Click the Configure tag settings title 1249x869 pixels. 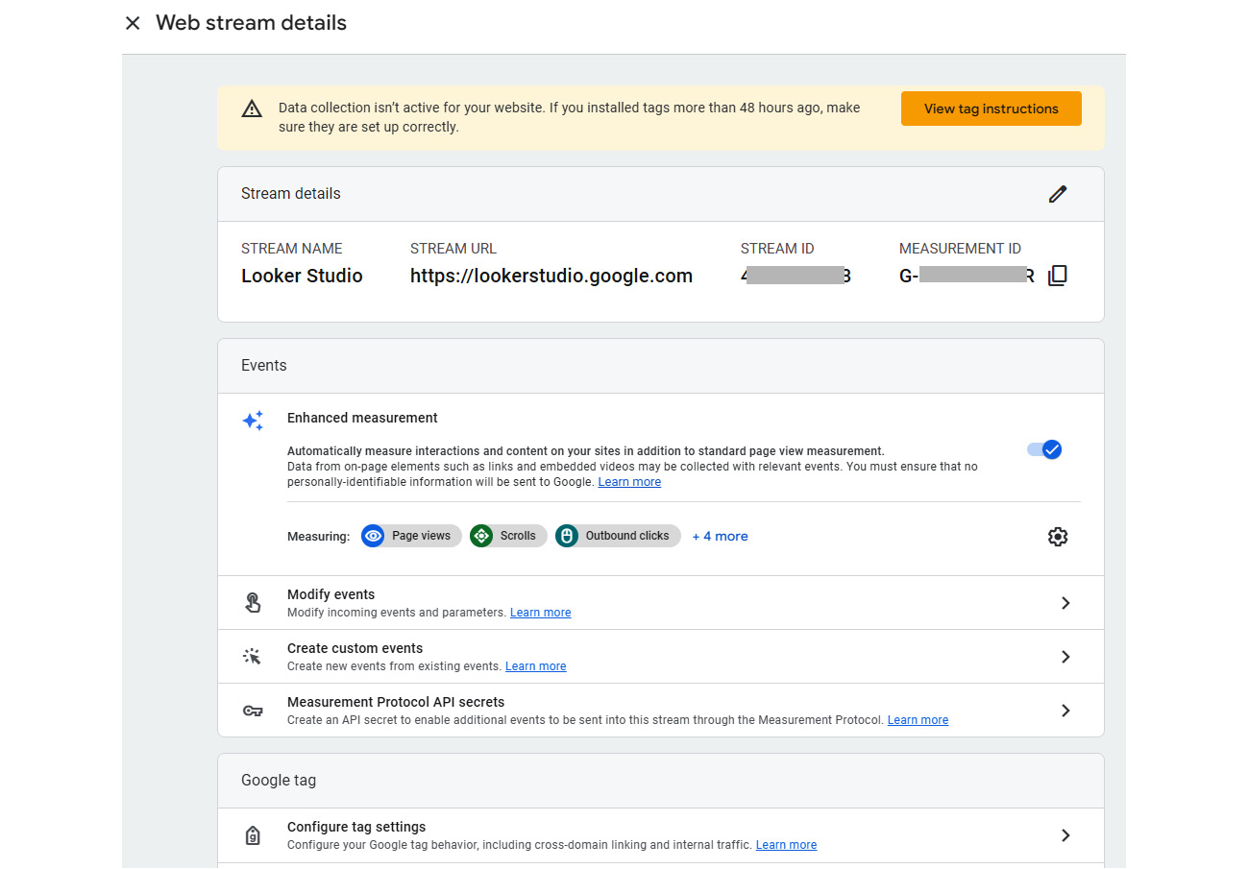pos(356,827)
